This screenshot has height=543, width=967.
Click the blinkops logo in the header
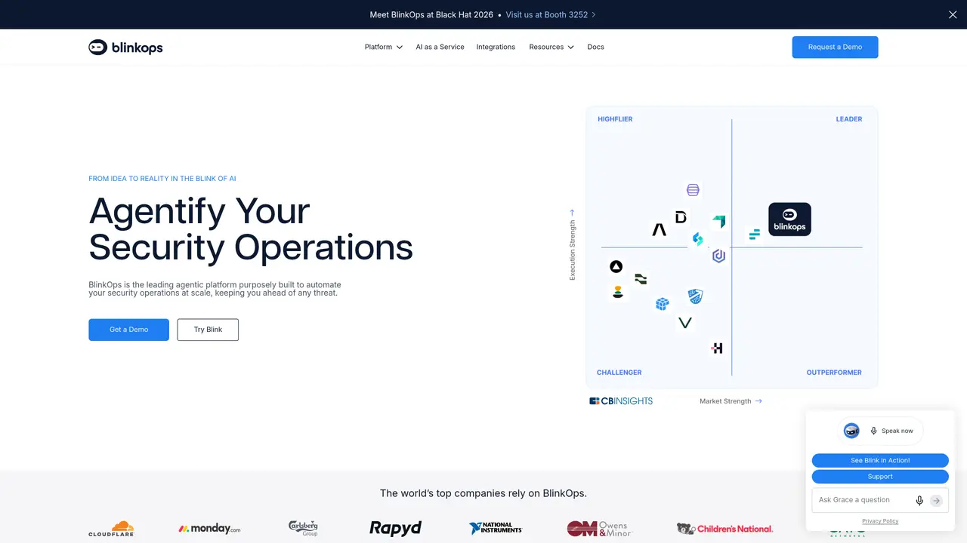(x=125, y=48)
